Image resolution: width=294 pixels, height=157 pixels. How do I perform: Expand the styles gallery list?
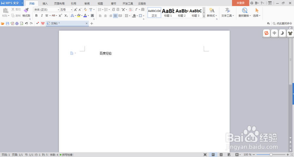[x=204, y=16]
